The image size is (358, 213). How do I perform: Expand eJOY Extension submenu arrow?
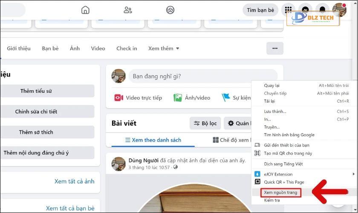(353, 174)
